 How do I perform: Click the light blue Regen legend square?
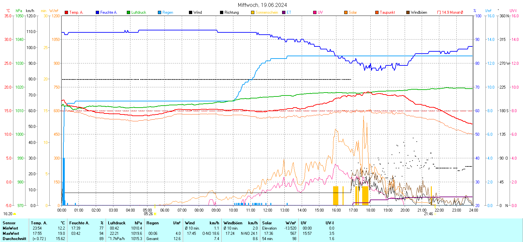[160, 12]
